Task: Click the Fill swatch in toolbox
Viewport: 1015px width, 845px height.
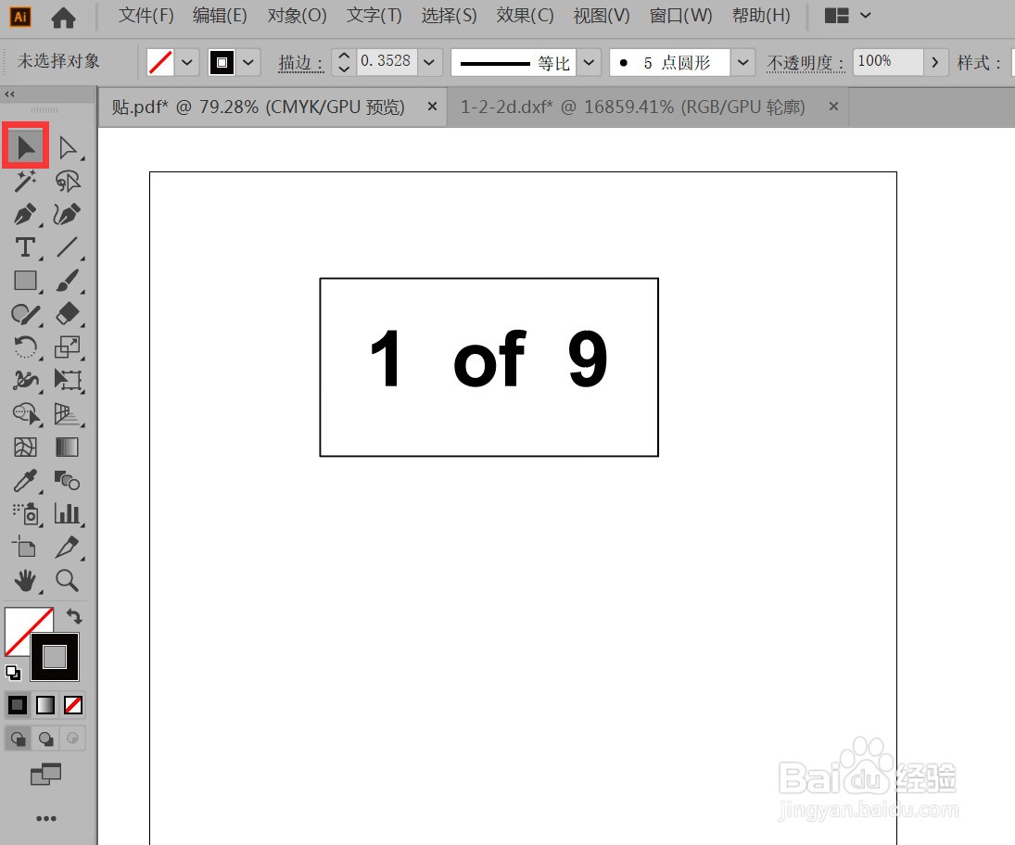Action: point(19,624)
